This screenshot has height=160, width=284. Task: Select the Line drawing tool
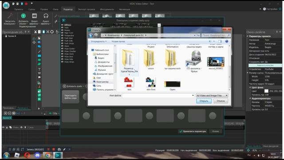point(39,52)
